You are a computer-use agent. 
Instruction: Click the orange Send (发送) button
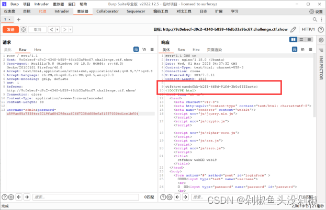coord(10,29)
